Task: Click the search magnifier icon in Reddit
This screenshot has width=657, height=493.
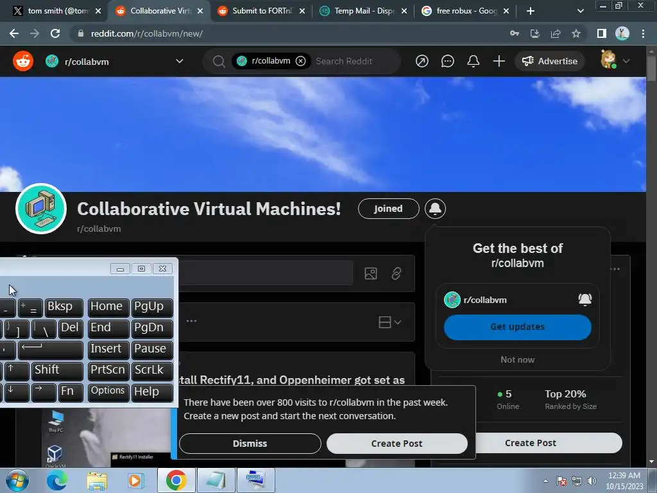Action: click(x=219, y=61)
